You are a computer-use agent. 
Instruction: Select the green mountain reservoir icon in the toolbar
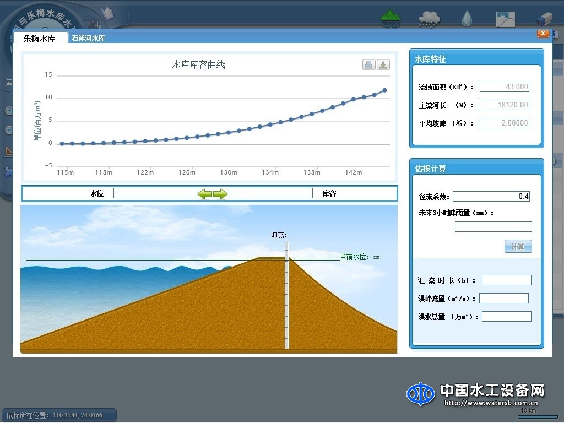390,18
